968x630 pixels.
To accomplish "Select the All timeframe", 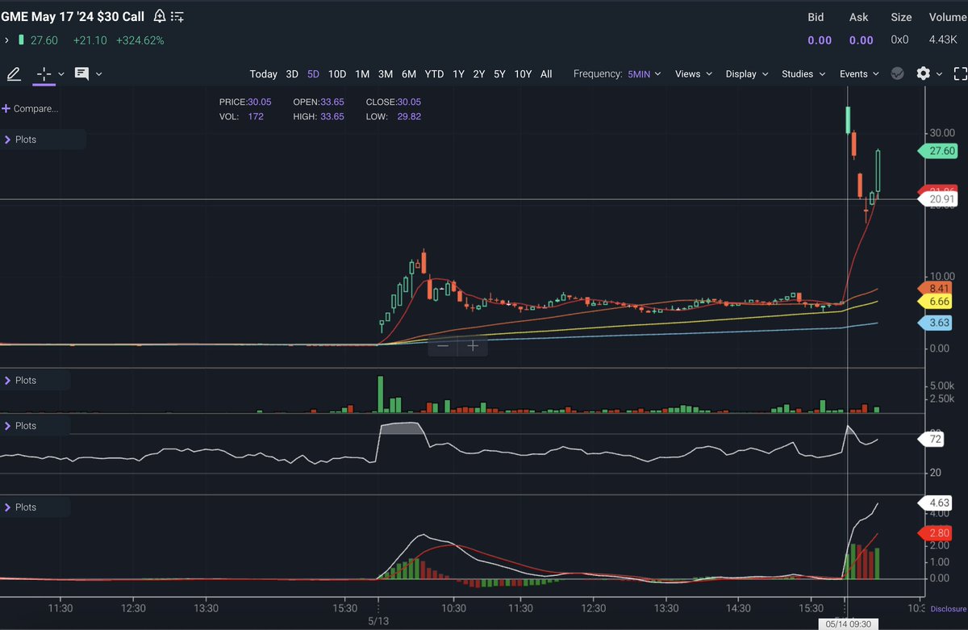I will click(x=546, y=73).
